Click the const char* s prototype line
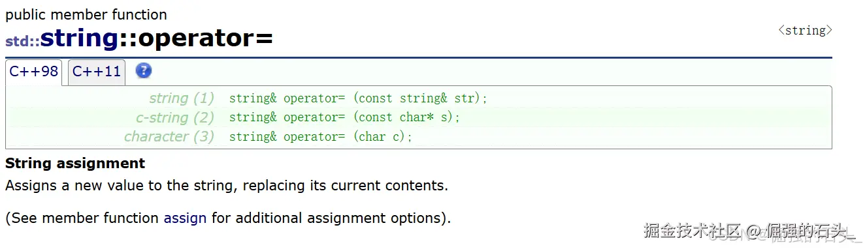 tap(345, 117)
